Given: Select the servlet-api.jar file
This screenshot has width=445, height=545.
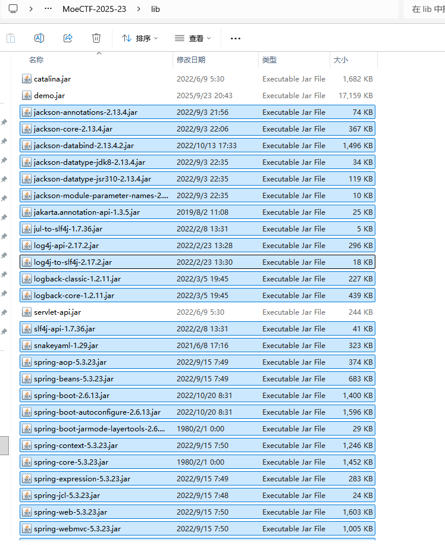Looking at the screenshot, I should click(x=57, y=312).
